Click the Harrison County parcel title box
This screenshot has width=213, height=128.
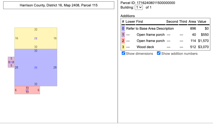59,5
